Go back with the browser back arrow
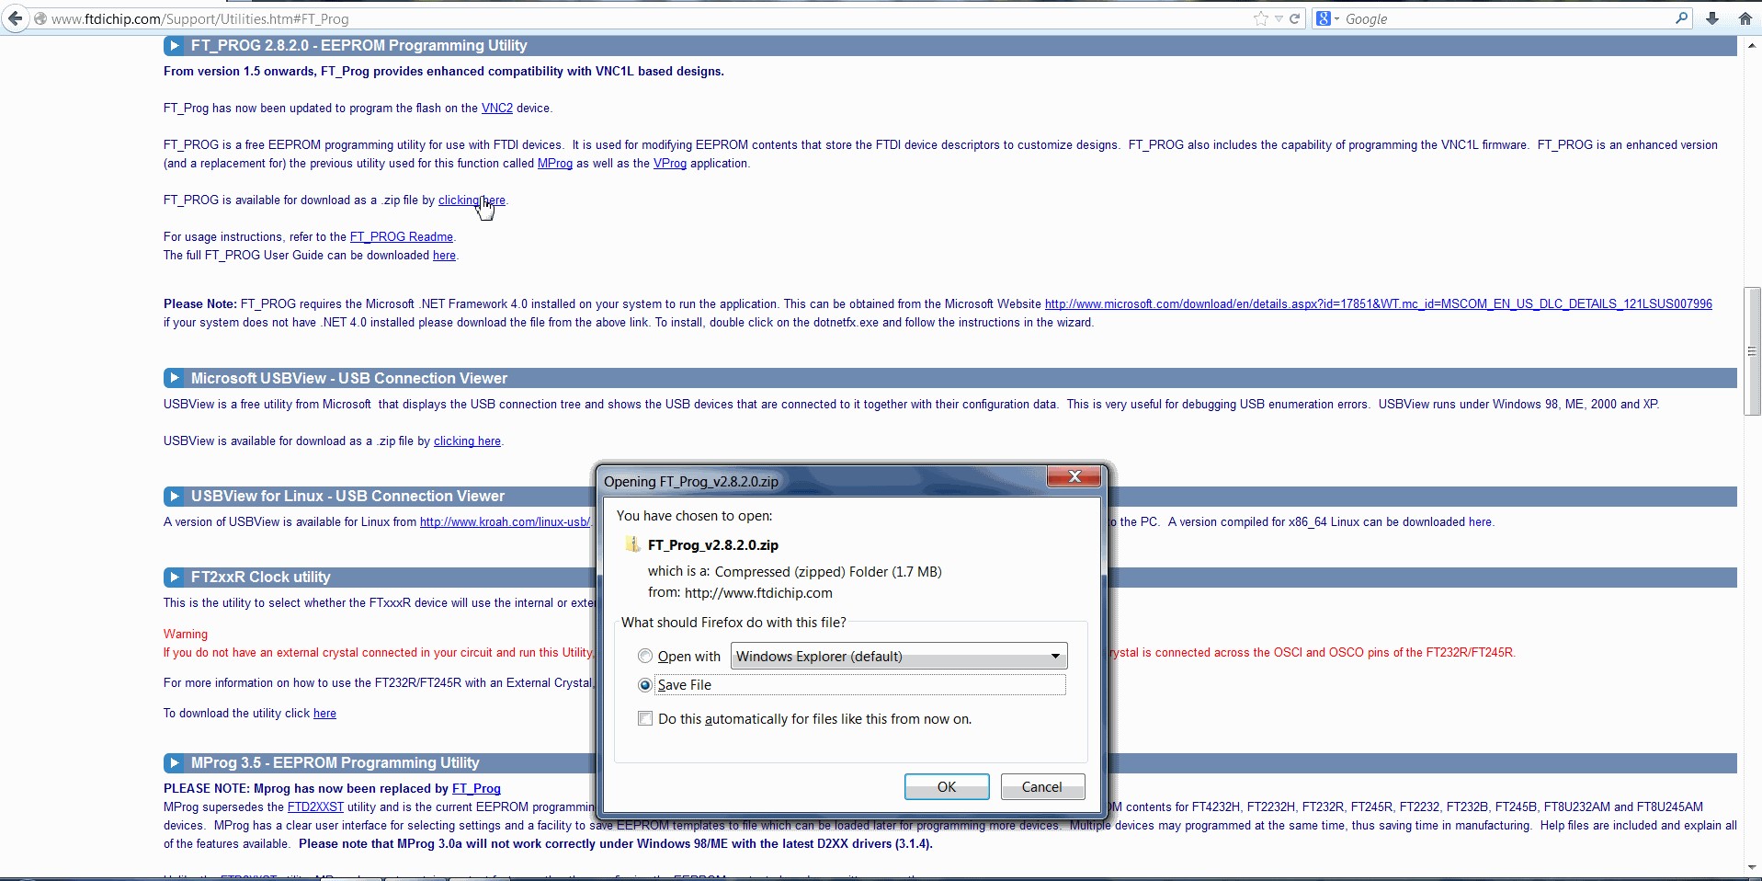 click(x=16, y=18)
